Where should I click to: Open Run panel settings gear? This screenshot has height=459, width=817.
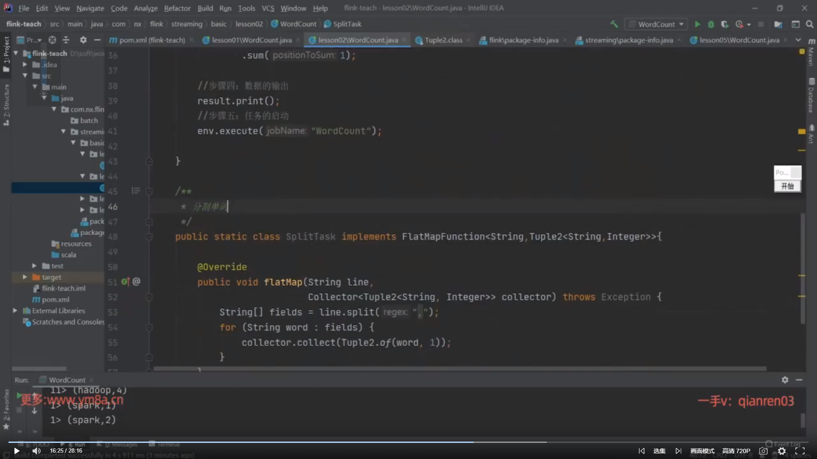(x=785, y=380)
